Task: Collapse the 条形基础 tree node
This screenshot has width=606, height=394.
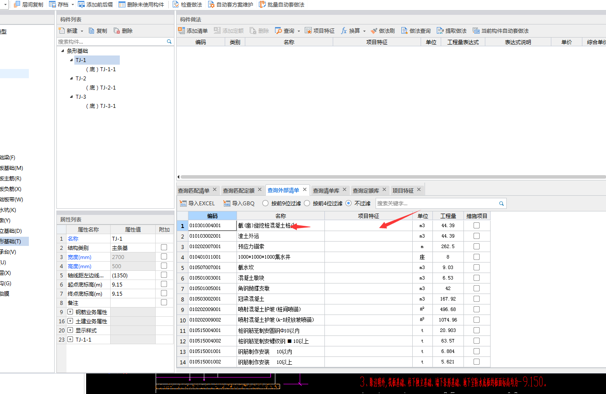Action: coord(63,51)
